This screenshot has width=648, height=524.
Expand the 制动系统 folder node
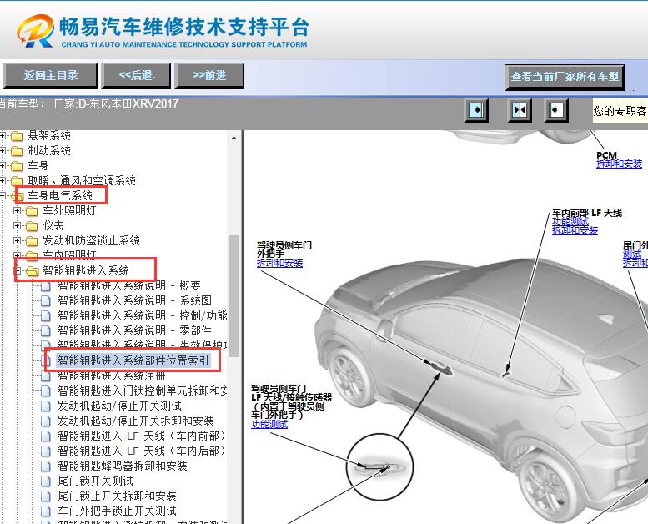3,150
